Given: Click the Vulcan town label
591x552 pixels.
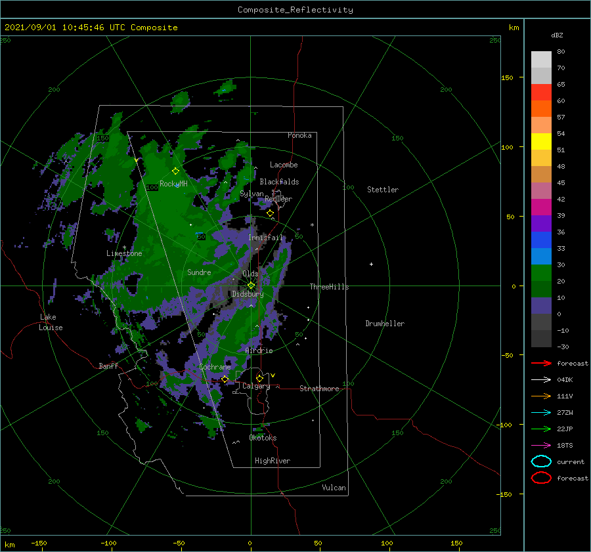Looking at the screenshot, I should coord(334,488).
